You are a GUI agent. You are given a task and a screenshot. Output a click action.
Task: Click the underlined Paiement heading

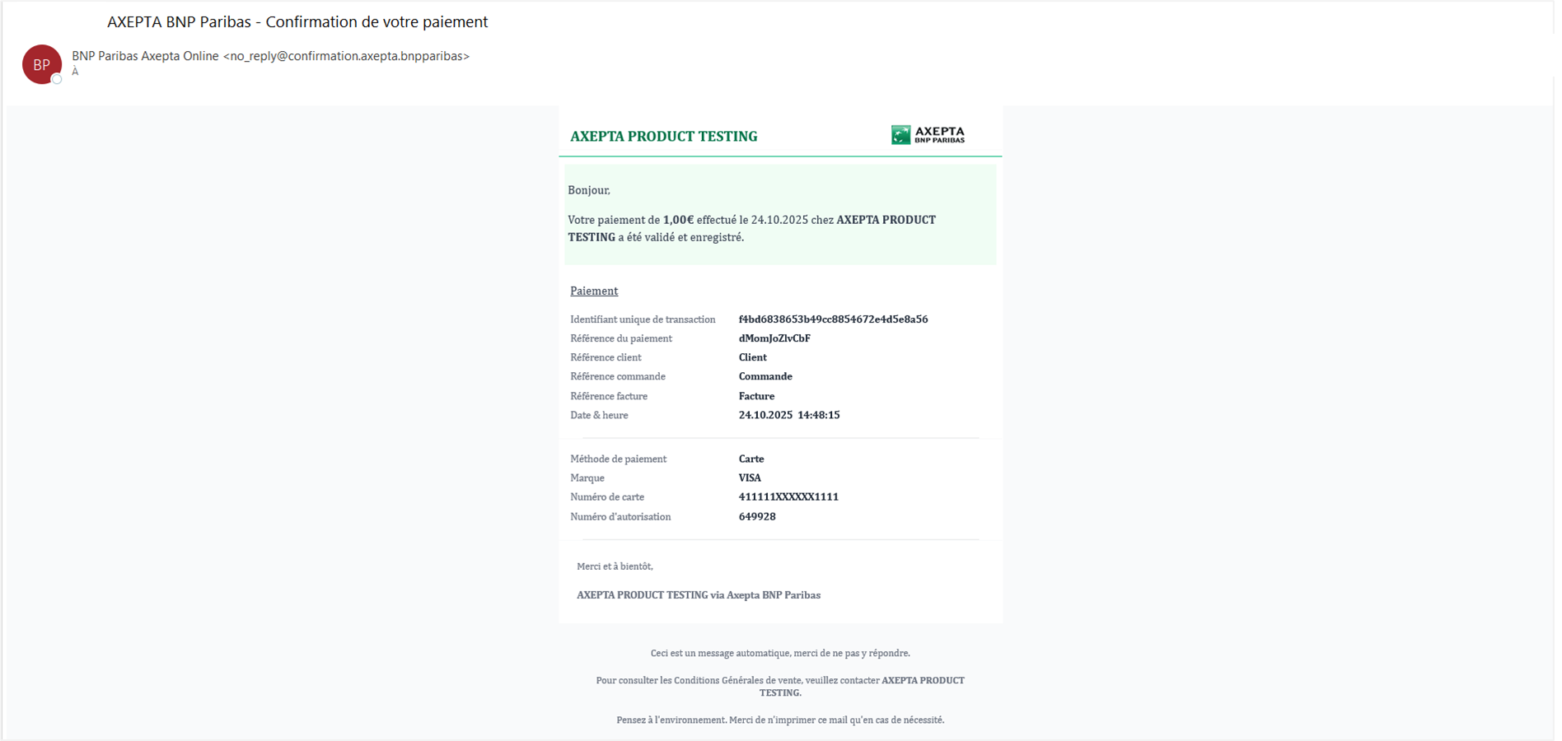593,291
